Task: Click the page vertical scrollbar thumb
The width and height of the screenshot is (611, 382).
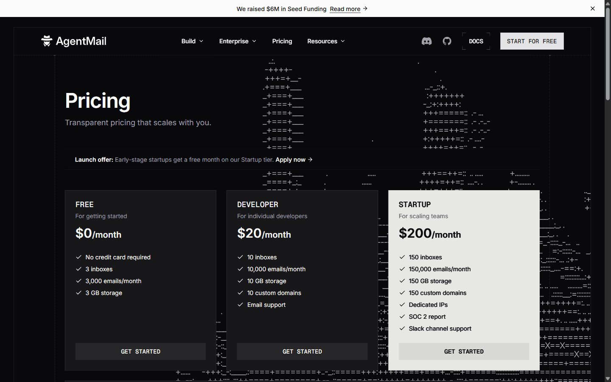Action: 608,53
